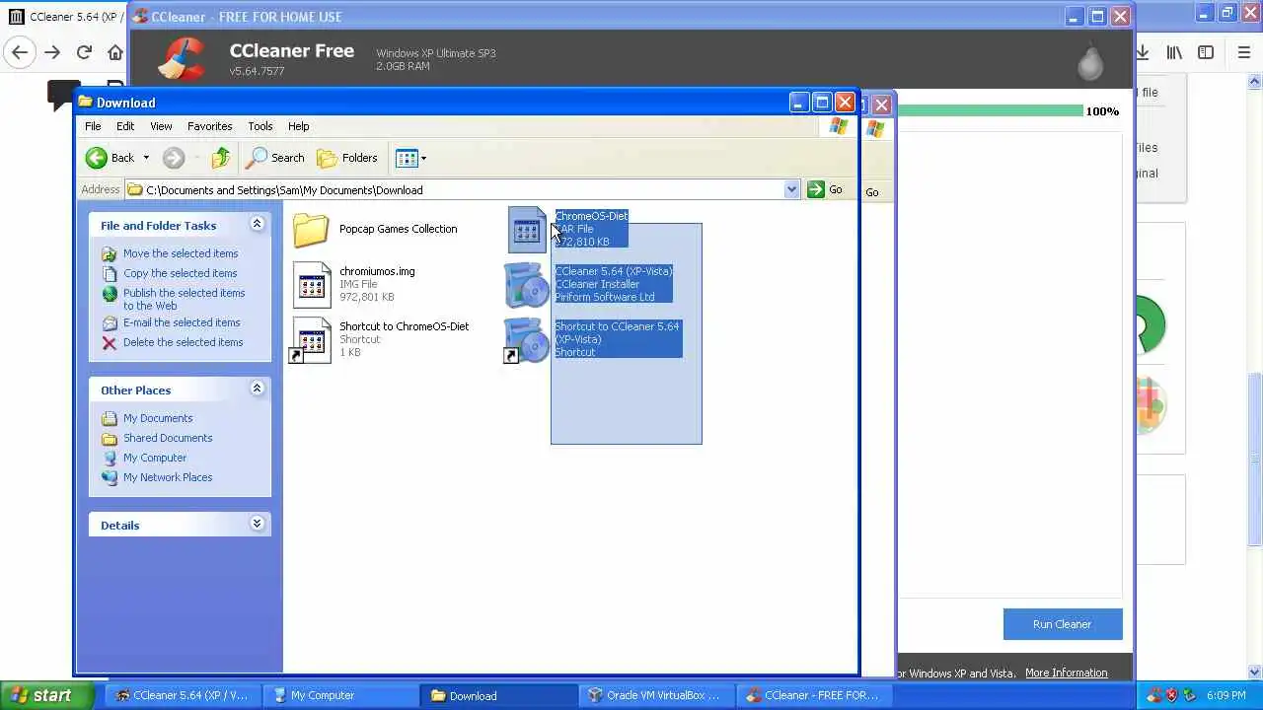
Task: Toggle the browser sidebar icon
Action: click(1206, 52)
